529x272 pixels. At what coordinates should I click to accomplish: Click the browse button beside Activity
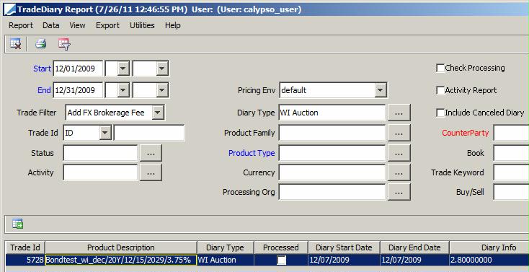[x=151, y=172]
